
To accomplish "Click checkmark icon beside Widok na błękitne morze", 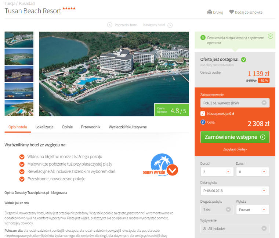I will [x=22, y=157].
